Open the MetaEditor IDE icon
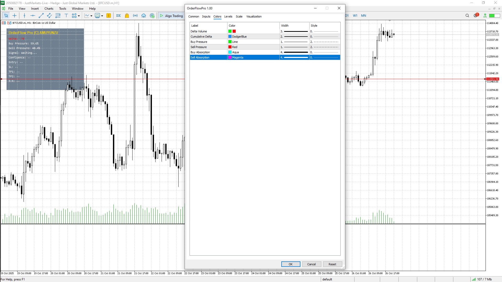This screenshot has width=502, height=282. [118, 16]
